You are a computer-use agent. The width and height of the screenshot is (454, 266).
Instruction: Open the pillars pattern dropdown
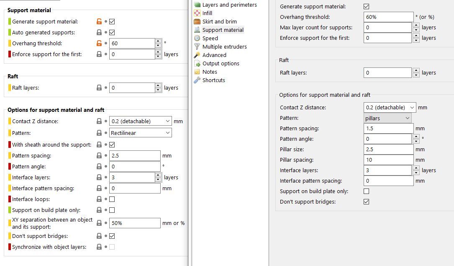[x=387, y=118]
